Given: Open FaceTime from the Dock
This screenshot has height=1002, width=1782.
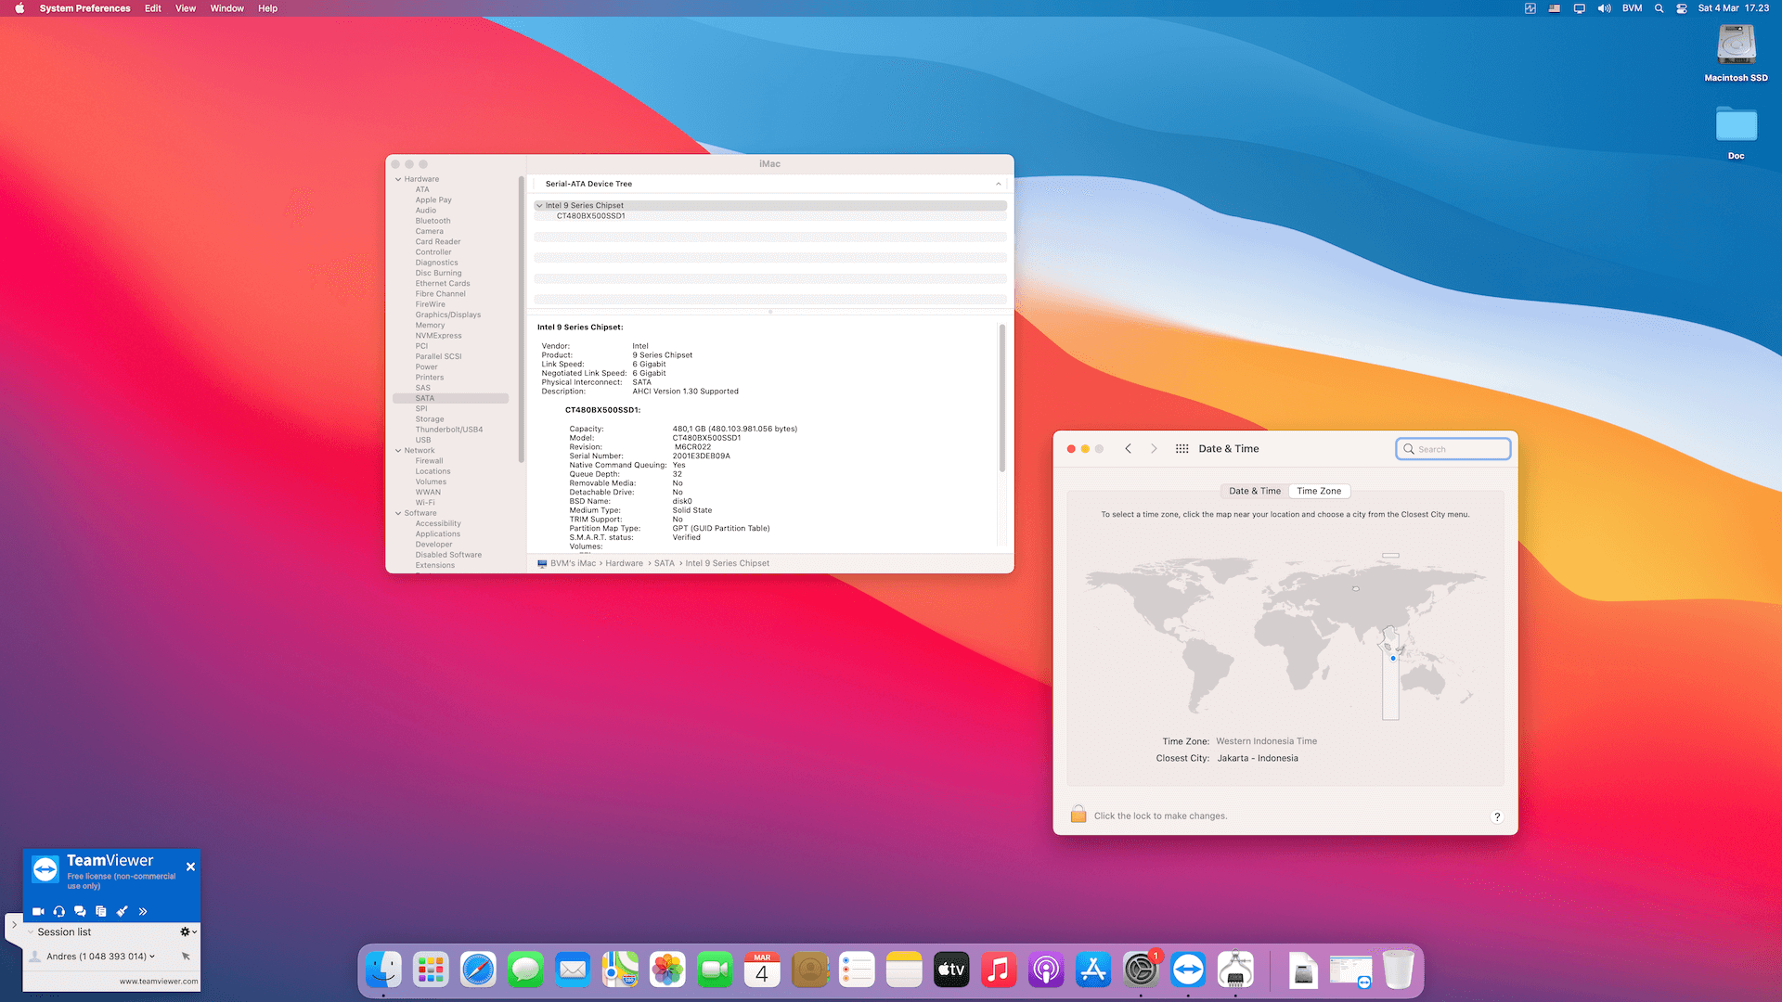Looking at the screenshot, I should point(715,970).
